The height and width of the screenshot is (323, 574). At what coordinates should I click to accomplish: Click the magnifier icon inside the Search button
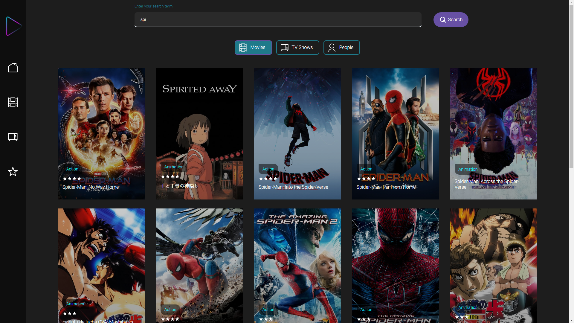coord(443,19)
